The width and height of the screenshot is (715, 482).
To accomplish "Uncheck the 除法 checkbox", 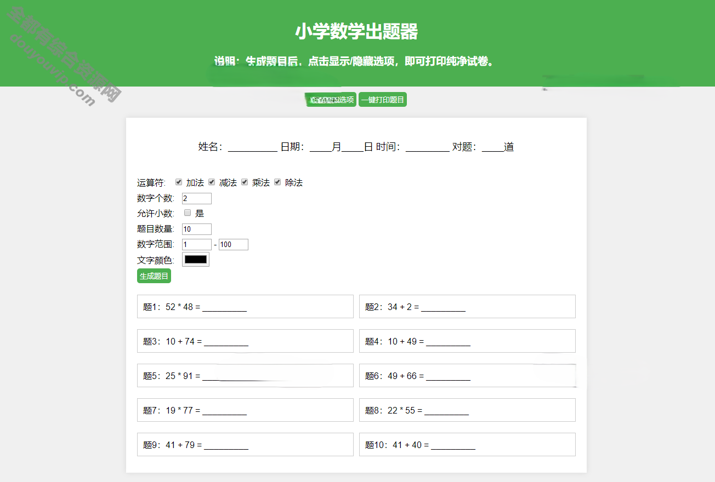I will [x=277, y=182].
